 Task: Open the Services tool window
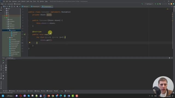pyautogui.click(x=68, y=91)
